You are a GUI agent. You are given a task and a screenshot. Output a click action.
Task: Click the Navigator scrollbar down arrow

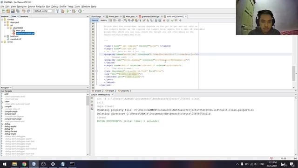(88, 154)
